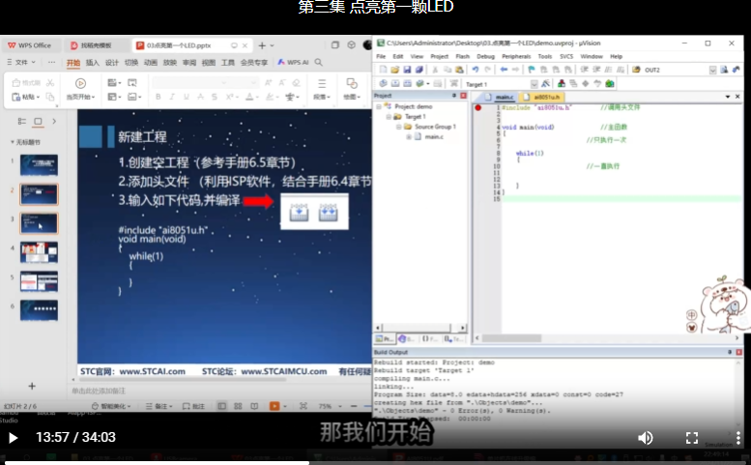Toggle the bookmark flag icon in µVision

[x=532, y=70]
